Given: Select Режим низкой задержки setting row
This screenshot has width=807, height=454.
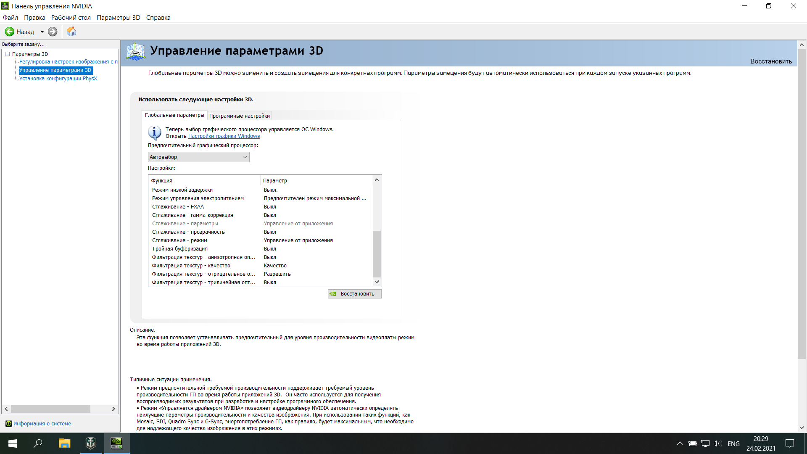Looking at the screenshot, I should (x=260, y=190).
